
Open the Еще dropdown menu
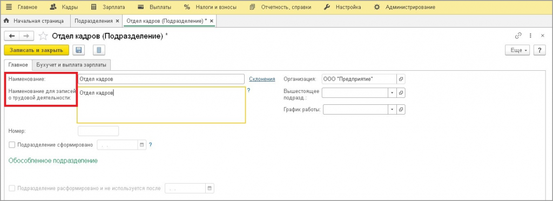[x=517, y=50]
